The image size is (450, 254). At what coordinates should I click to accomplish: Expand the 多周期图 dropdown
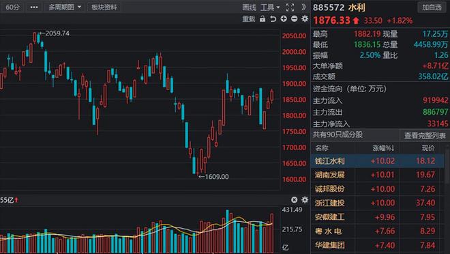click(x=65, y=8)
